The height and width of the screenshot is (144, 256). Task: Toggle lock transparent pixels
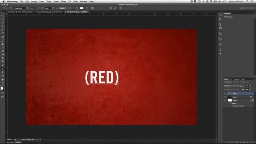coord(228,90)
